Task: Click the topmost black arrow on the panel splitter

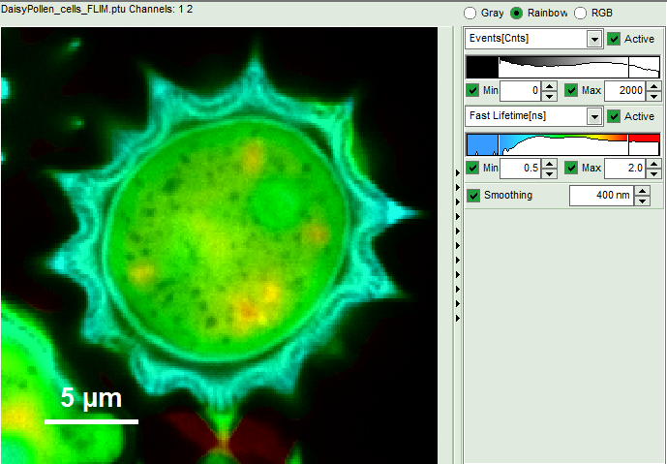Action: (458, 172)
